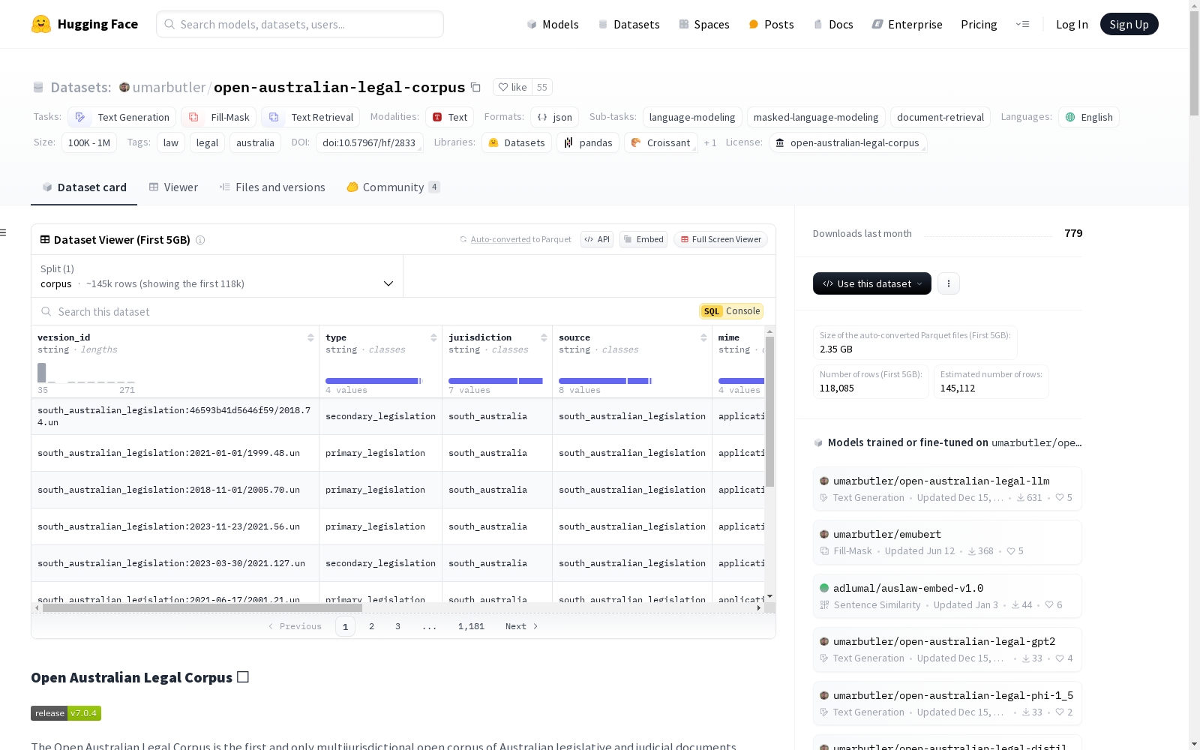Screen dimensions: 1200x750
Task: Click the release v7.0.4 badge
Action: pyautogui.click(x=66, y=713)
